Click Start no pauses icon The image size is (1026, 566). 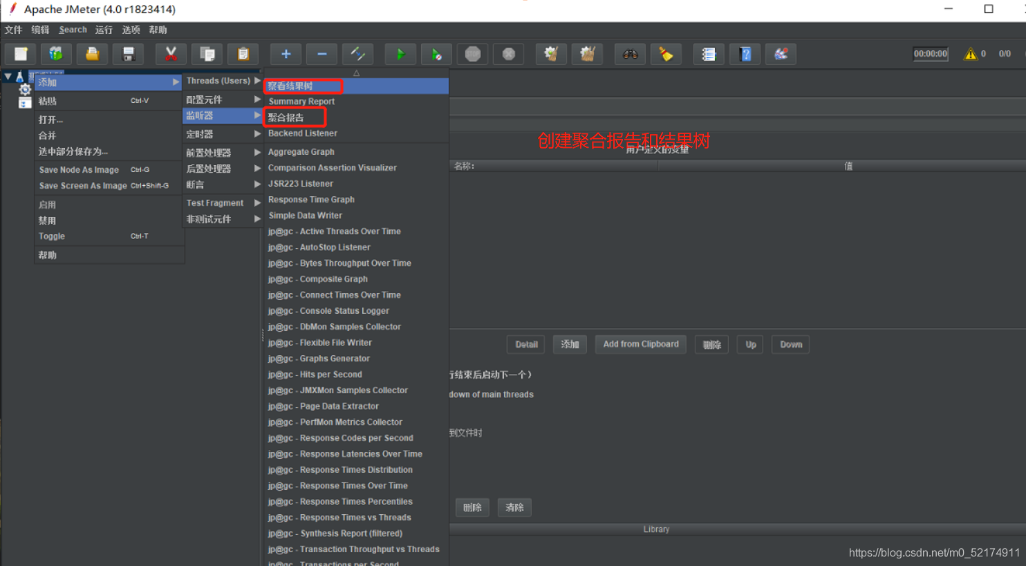pyautogui.click(x=436, y=54)
